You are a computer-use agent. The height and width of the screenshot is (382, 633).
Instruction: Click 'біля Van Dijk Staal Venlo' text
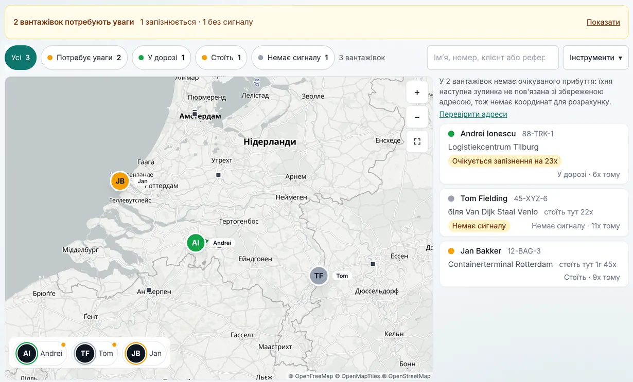(x=493, y=212)
